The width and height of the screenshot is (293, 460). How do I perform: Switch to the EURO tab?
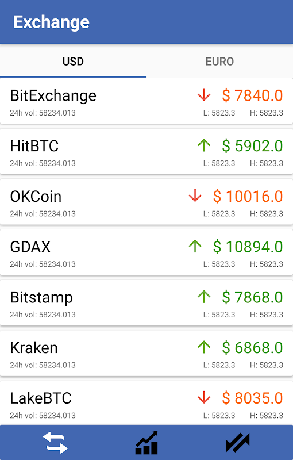[x=219, y=62]
